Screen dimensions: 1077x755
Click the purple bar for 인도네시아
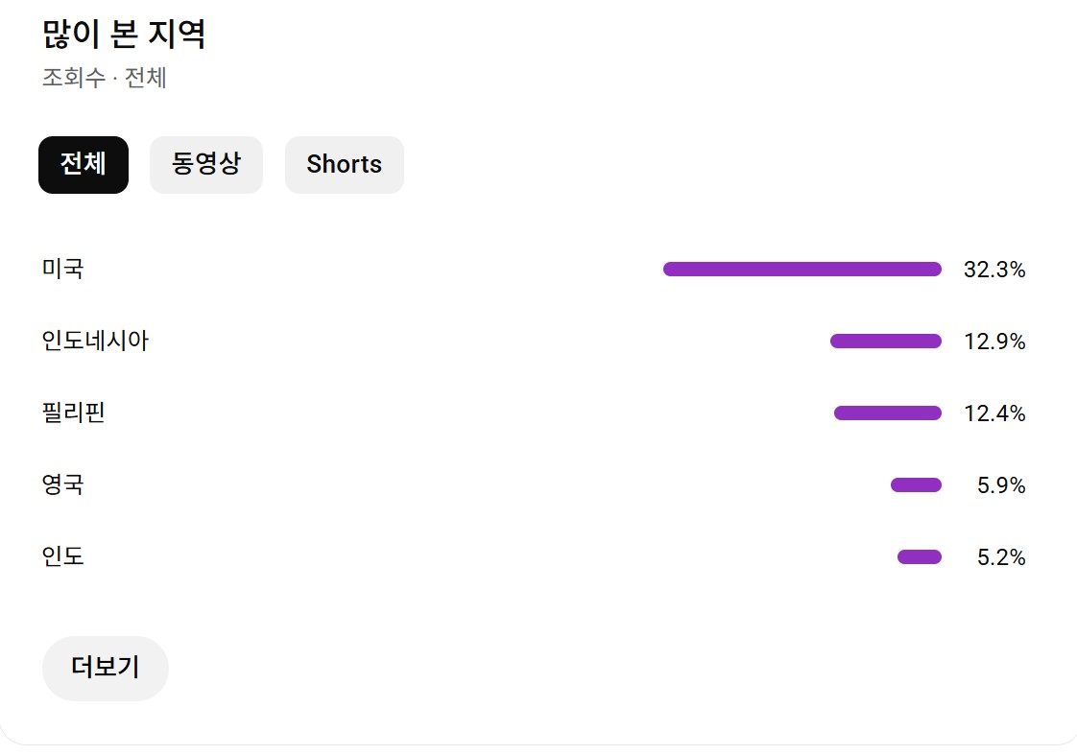click(x=885, y=342)
